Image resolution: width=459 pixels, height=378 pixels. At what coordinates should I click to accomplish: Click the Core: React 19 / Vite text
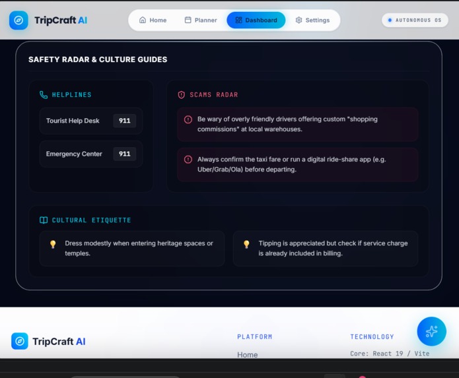coord(390,354)
